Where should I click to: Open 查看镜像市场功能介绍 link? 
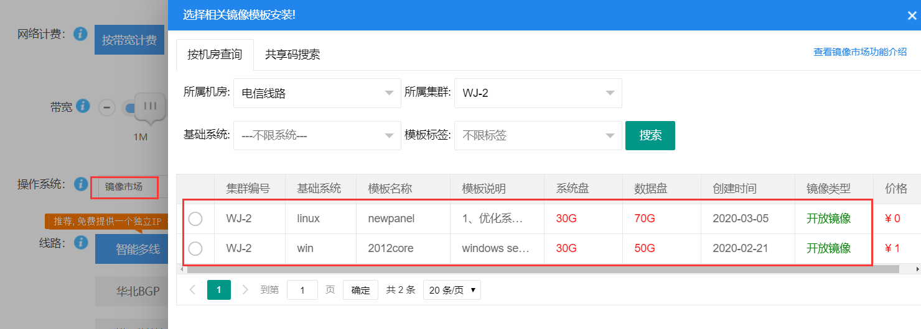860,52
